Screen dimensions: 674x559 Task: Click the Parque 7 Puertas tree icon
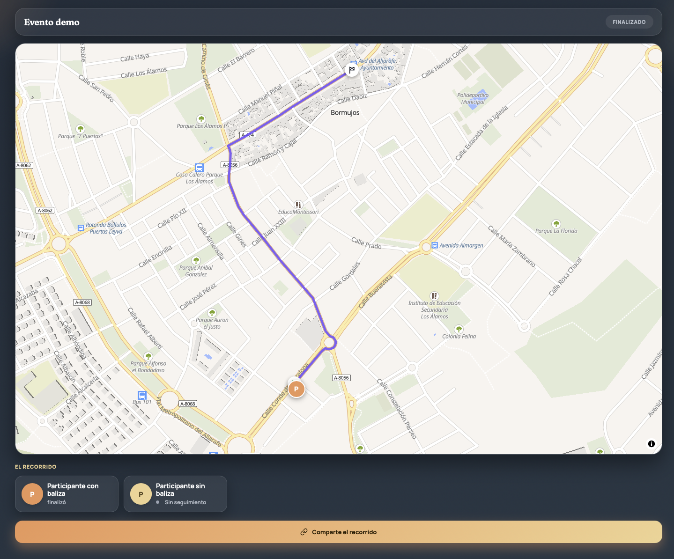[80, 129]
